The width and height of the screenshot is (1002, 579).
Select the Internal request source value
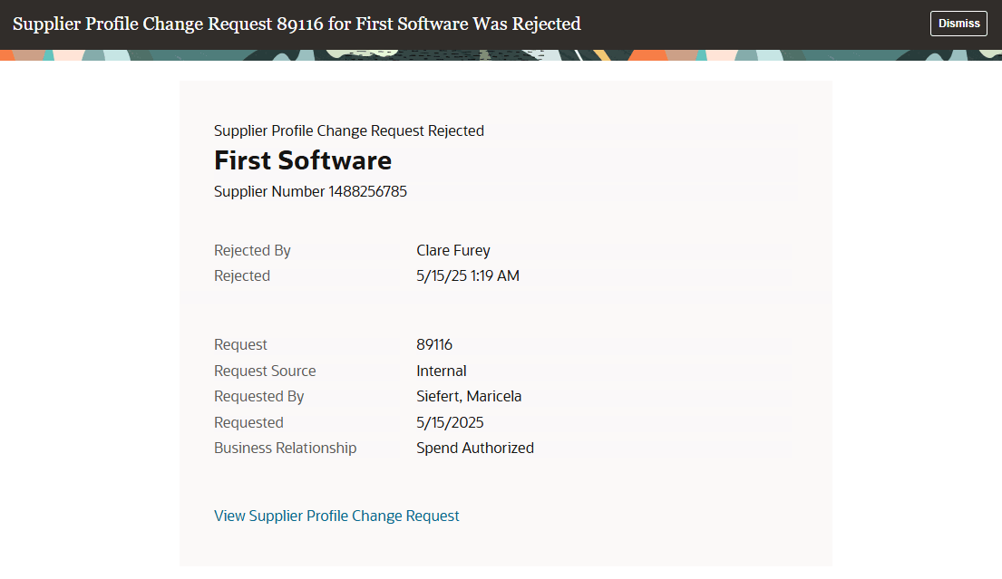pos(442,371)
